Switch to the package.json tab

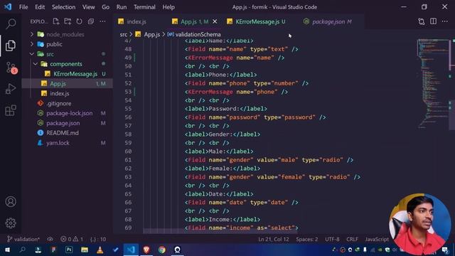[328, 21]
